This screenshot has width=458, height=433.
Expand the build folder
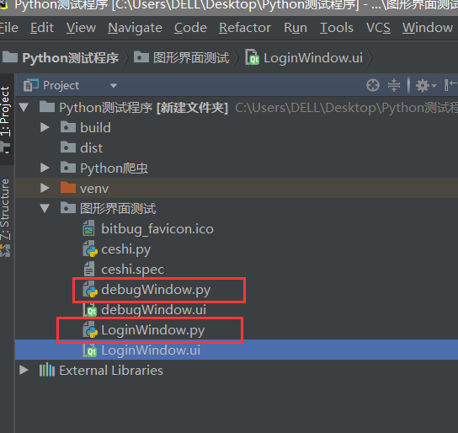point(45,127)
